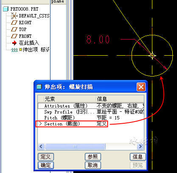177x173 pixels.
Task: Click the FRONT datum plane icon
Action: 14,36
